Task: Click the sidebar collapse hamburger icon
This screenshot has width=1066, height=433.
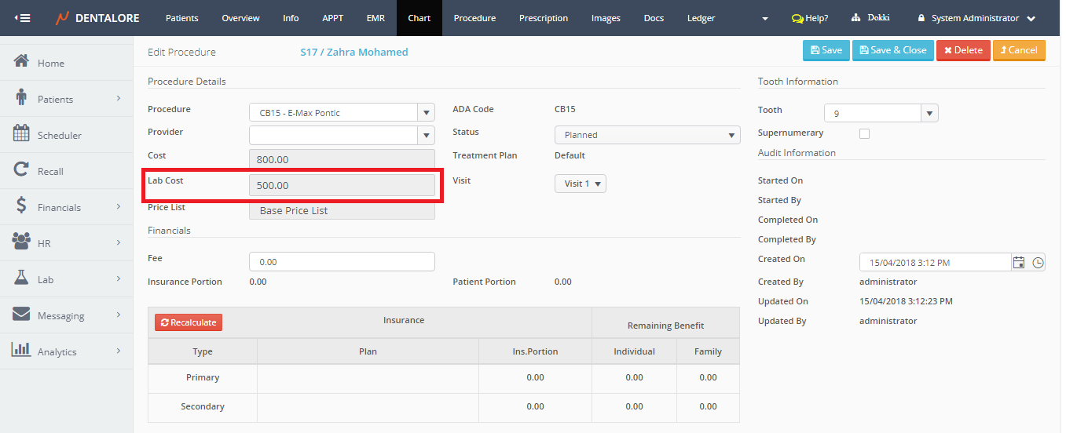Action: click(23, 18)
